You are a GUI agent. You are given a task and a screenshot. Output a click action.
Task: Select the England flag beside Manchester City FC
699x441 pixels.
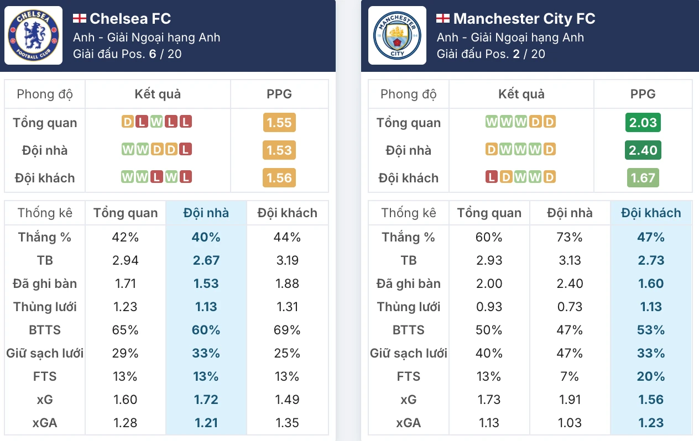pyautogui.click(x=444, y=18)
